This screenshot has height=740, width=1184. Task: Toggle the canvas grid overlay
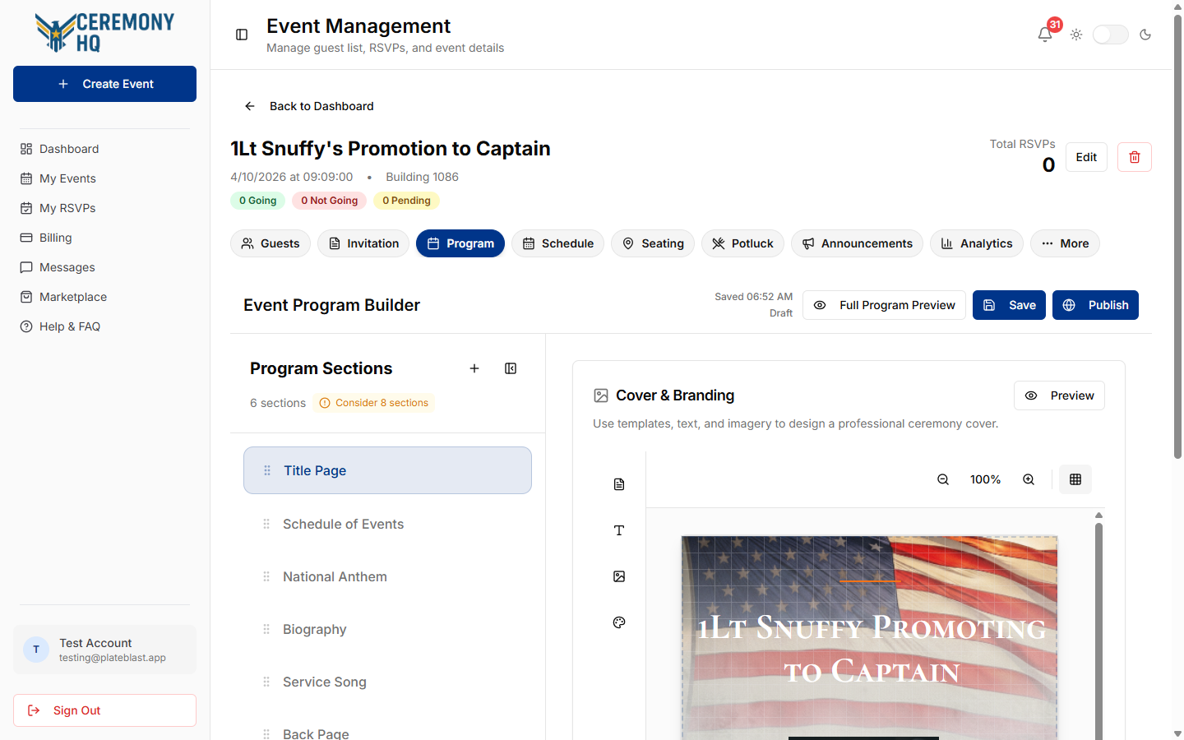[1075, 479]
